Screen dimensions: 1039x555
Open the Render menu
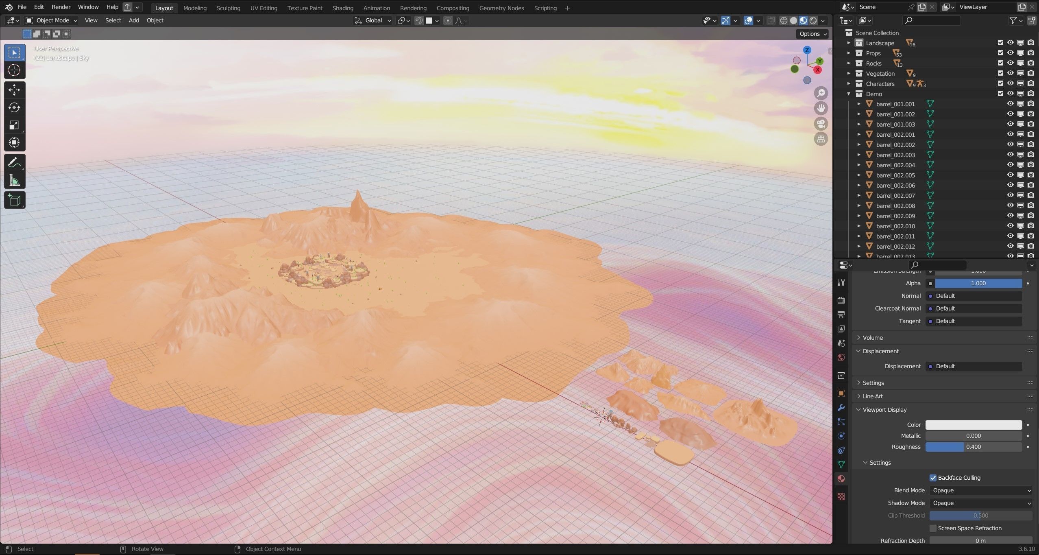(x=61, y=7)
